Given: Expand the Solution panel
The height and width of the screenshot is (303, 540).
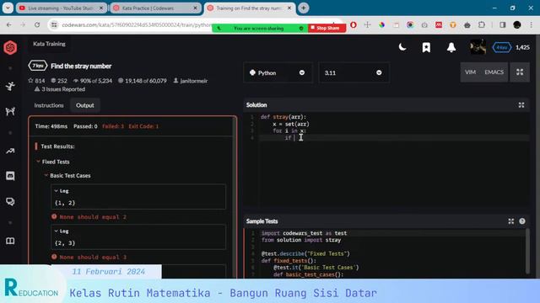Looking at the screenshot, I should (521, 105).
